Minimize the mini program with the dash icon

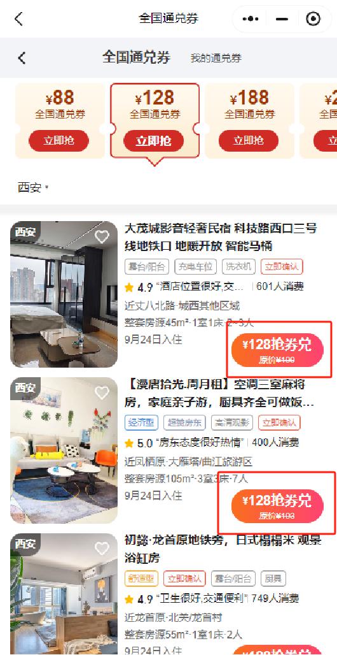282,19
